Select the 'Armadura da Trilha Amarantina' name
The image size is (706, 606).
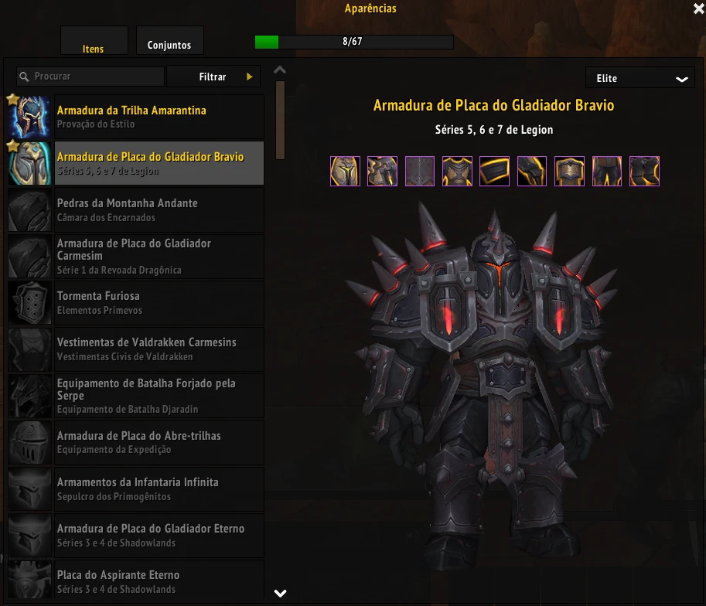pyautogui.click(x=131, y=111)
